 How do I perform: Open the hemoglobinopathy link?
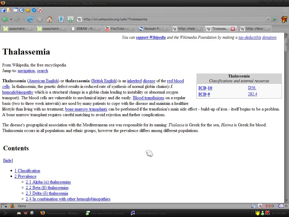pos(18,92)
